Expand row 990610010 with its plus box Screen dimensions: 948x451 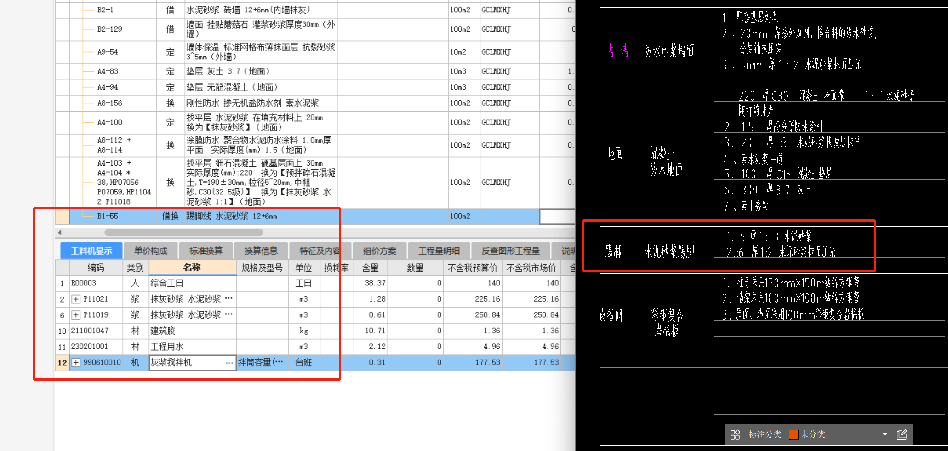click(x=76, y=363)
